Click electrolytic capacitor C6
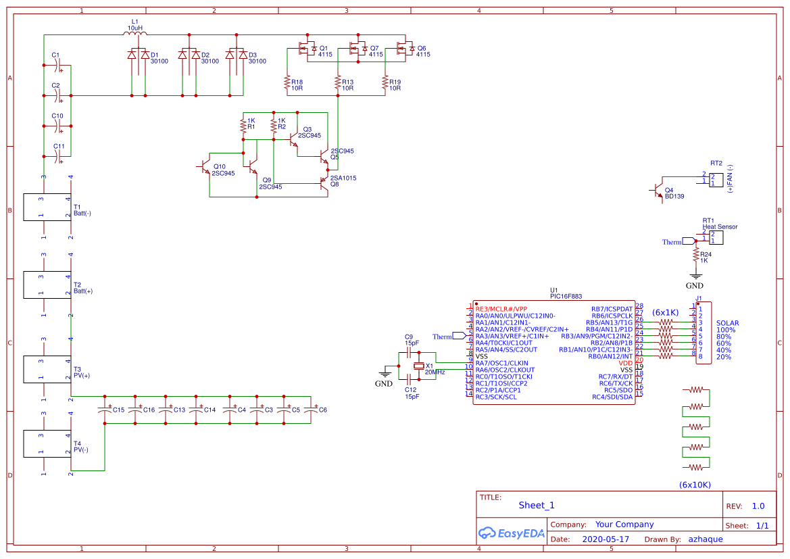 [311, 410]
